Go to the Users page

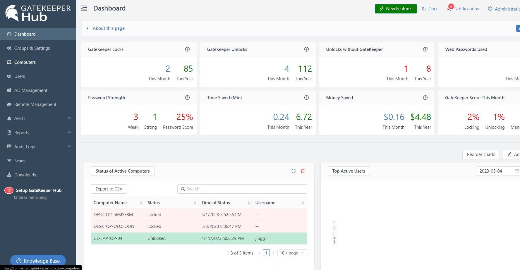tap(38, 76)
